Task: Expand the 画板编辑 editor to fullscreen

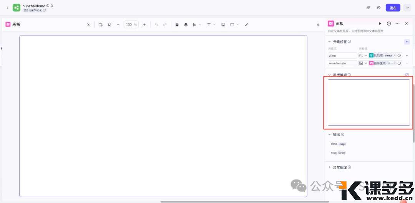Action: coord(407,75)
